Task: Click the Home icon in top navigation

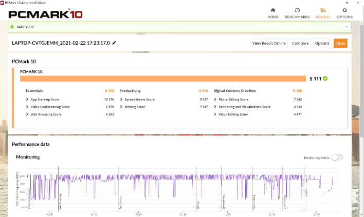Action: point(272,10)
